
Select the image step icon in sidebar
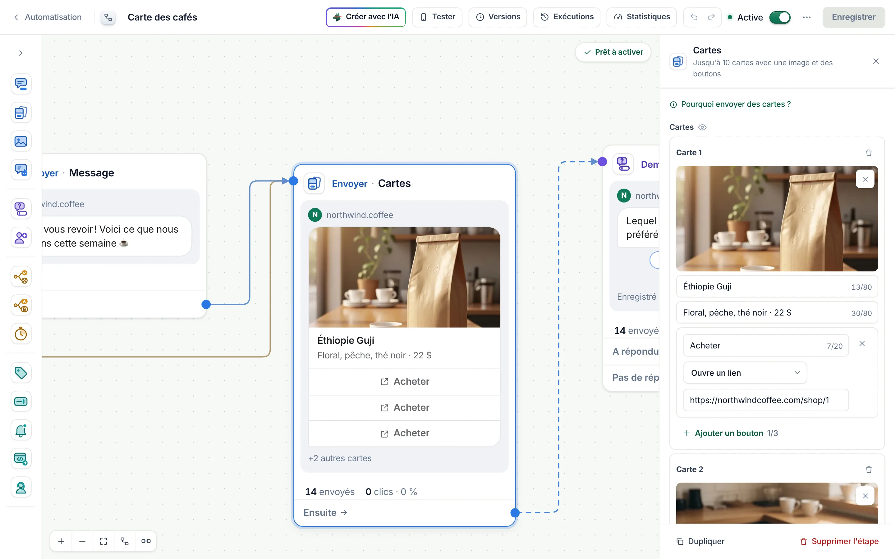click(x=21, y=141)
